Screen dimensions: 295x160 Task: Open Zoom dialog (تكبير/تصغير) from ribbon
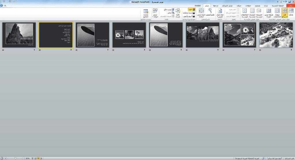[210, 12]
